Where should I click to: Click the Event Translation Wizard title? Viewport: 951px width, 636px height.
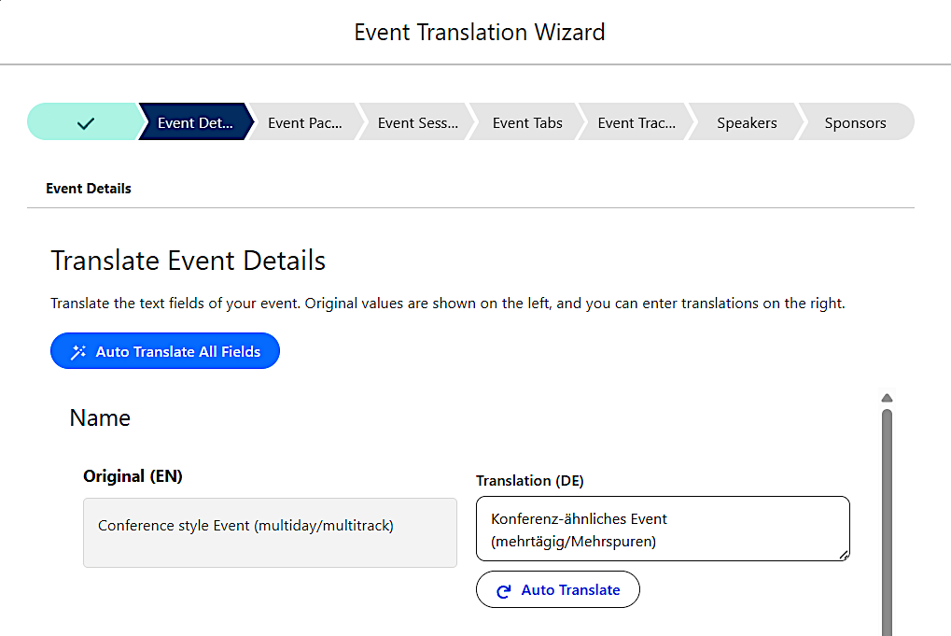[x=480, y=32]
